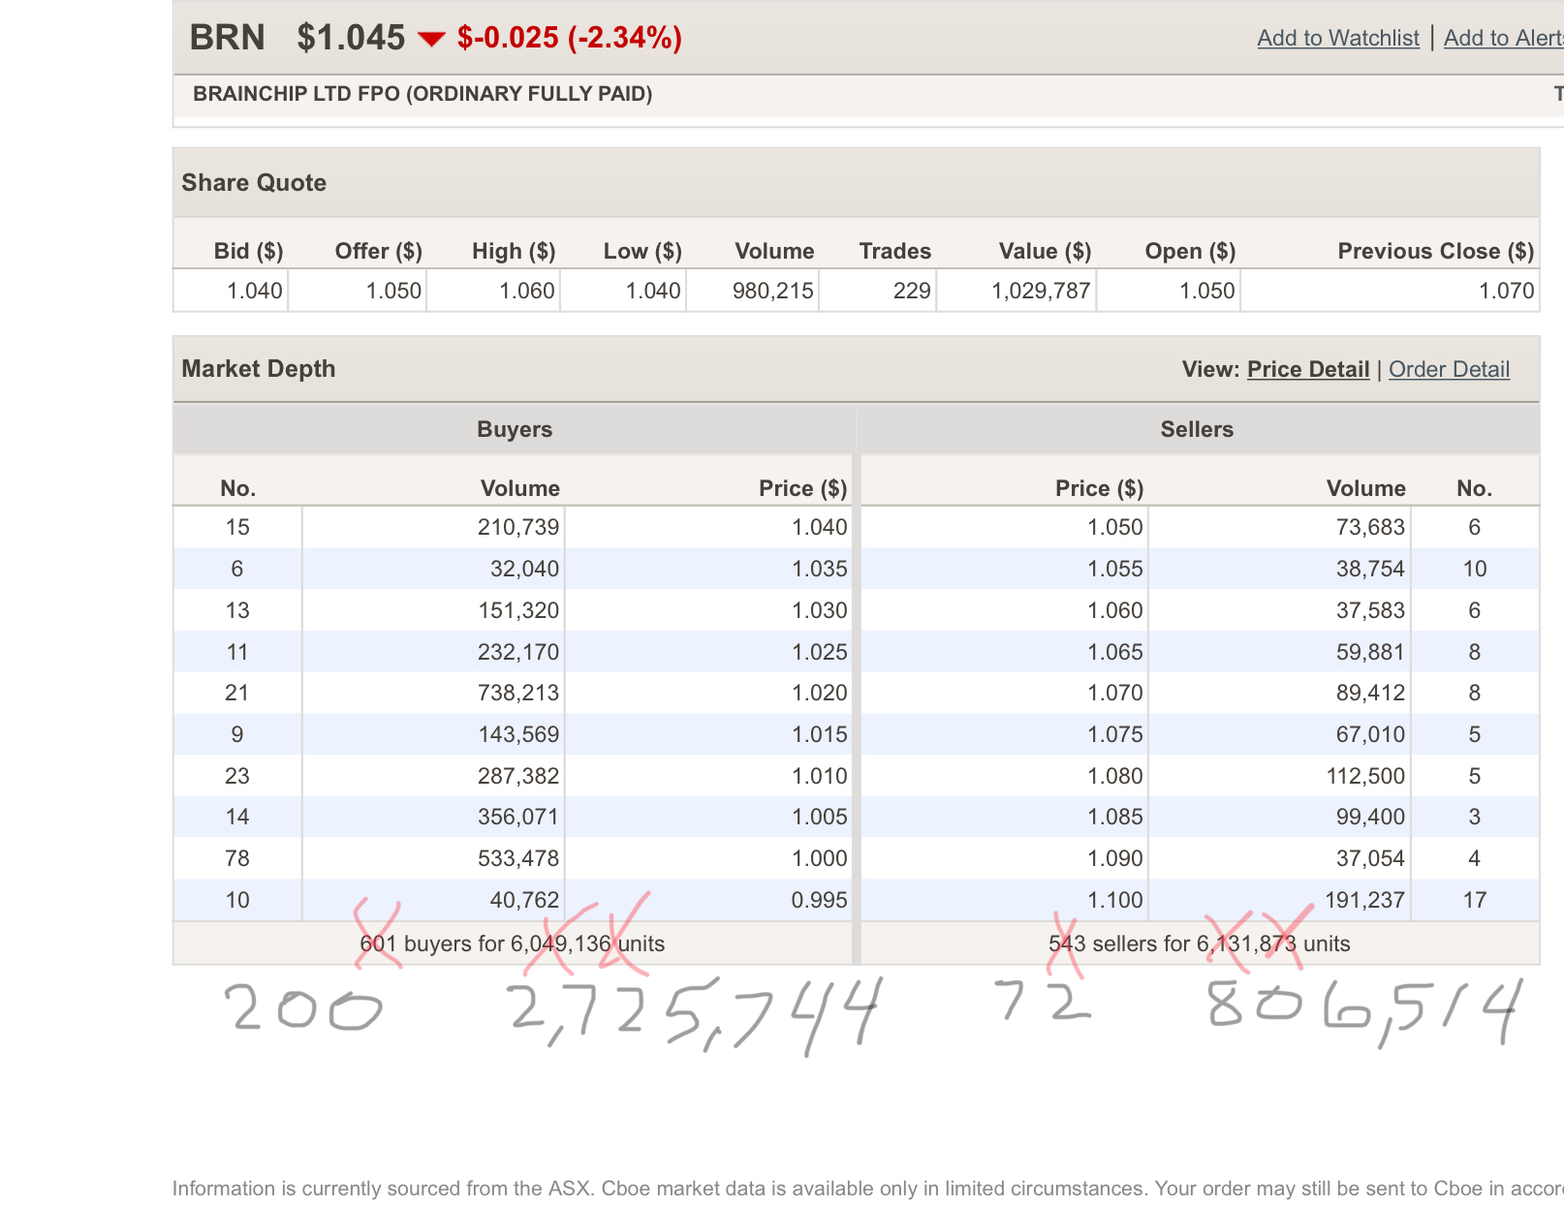
Task: Click seller volume 67,010
Action: (1370, 734)
